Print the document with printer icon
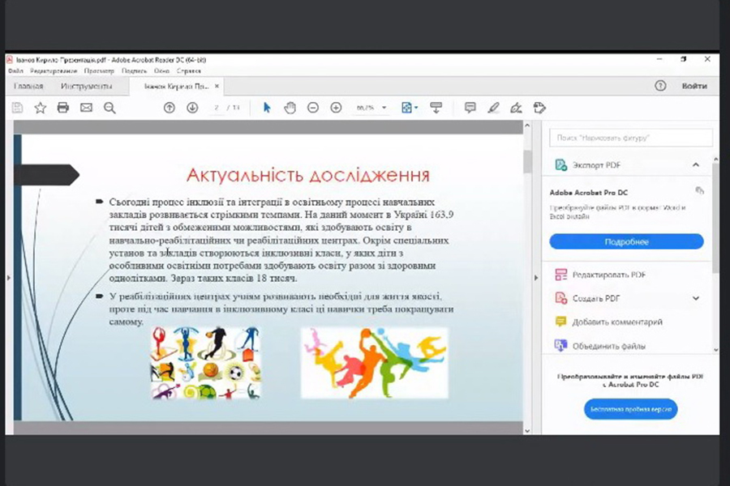 62,108
